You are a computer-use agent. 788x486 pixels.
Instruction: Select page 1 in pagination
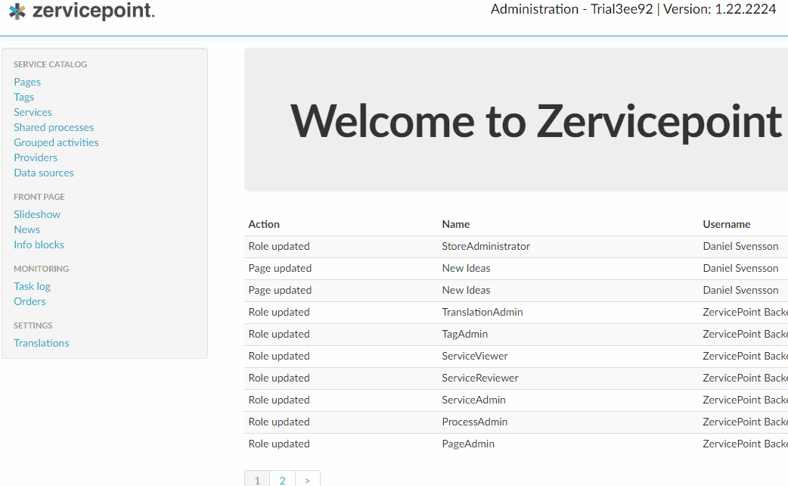tap(257, 480)
